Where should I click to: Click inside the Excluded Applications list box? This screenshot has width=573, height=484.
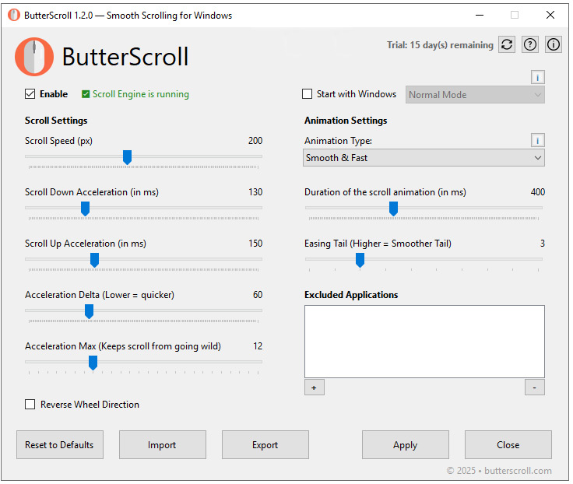pyautogui.click(x=424, y=342)
